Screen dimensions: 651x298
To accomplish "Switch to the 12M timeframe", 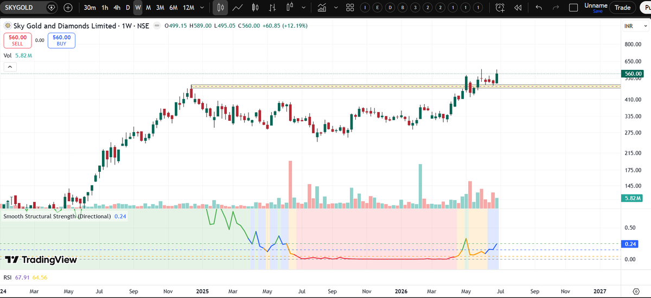I will pos(188,8).
